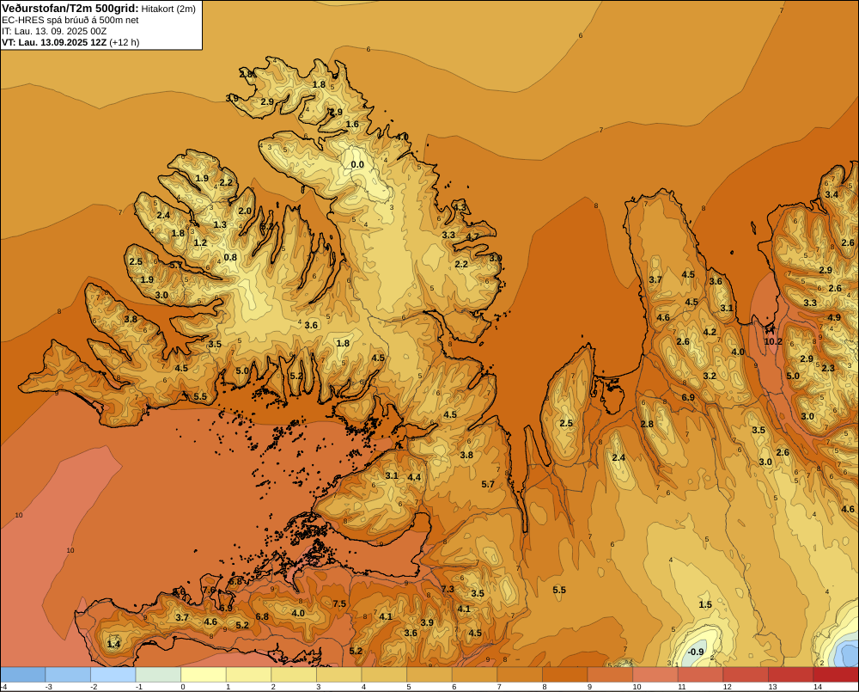
Task: Click the '4.4' temperature value
Action: pos(415,477)
